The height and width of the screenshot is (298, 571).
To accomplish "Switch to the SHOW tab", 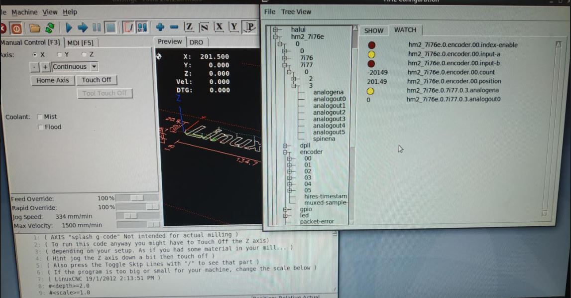I will [374, 30].
